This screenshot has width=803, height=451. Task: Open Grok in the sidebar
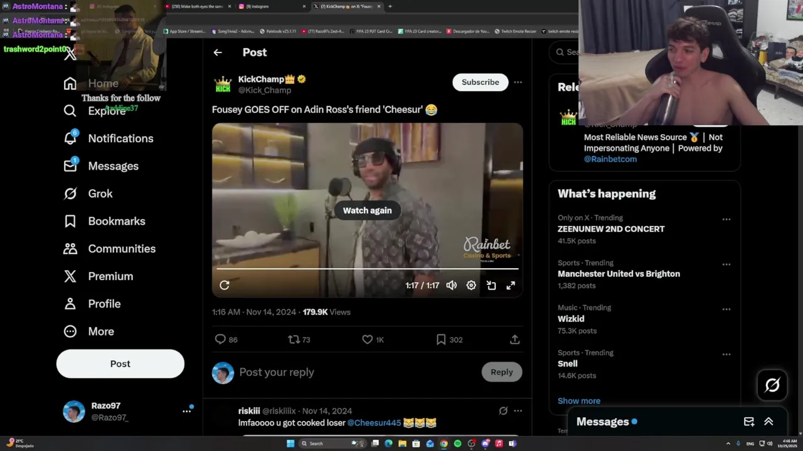tap(88, 194)
